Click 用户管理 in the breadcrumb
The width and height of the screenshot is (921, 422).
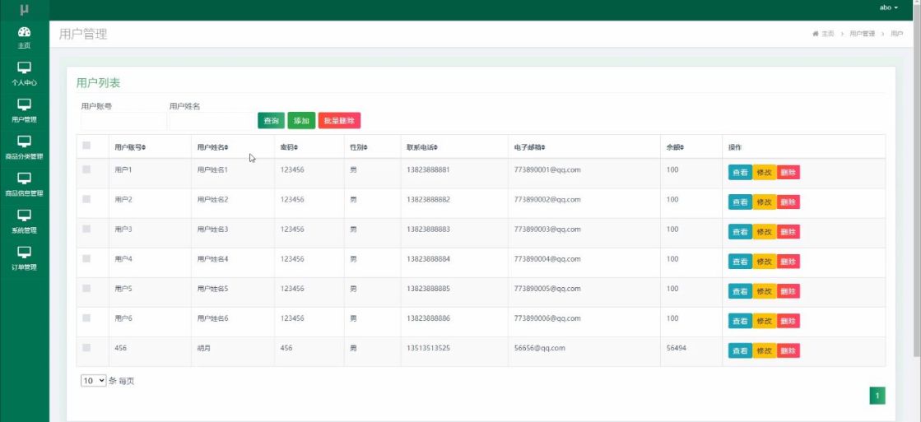tap(863, 34)
